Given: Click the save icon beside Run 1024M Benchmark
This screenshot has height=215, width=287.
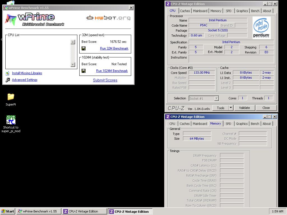Looking at the screenshot, I should coord(84,71).
